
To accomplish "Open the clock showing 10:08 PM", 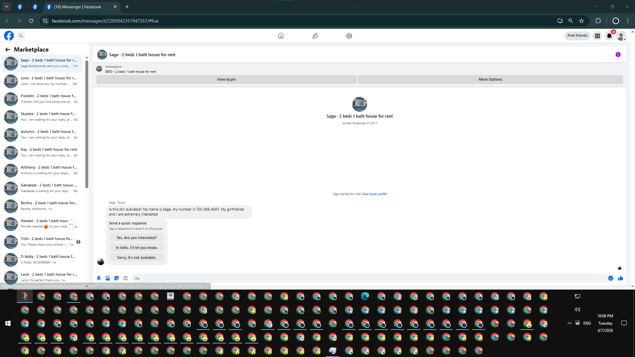I will pos(605,323).
